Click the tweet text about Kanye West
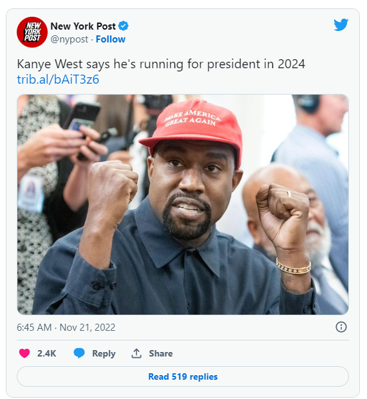 (161, 64)
